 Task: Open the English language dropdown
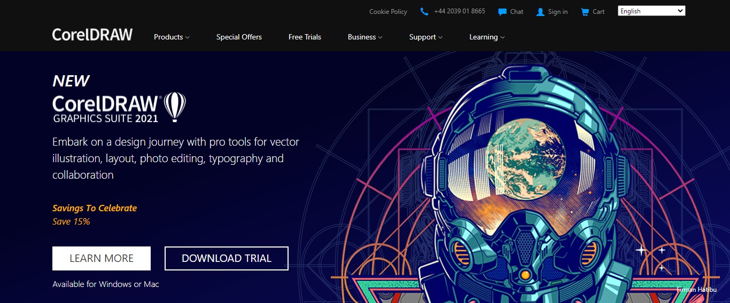[651, 11]
